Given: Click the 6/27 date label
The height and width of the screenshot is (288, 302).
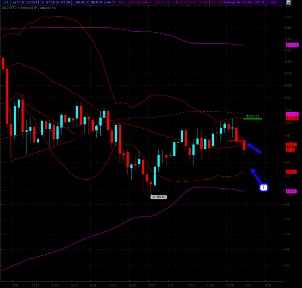Looking at the screenshot, I should pos(152,286).
